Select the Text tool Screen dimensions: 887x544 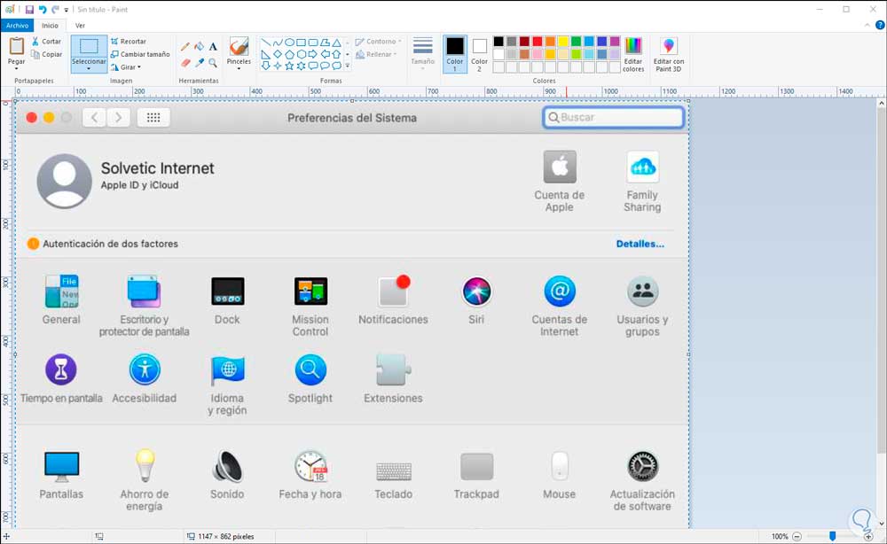[213, 47]
